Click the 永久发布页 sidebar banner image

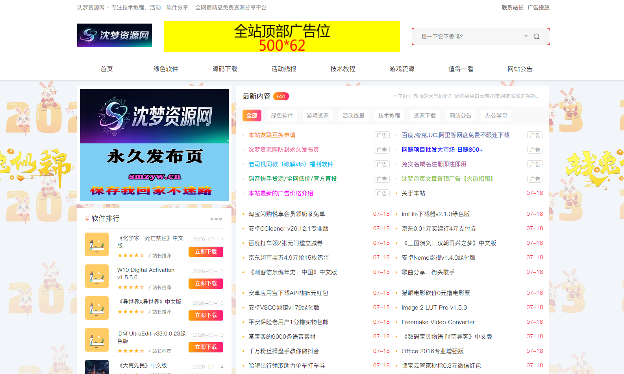(x=154, y=145)
